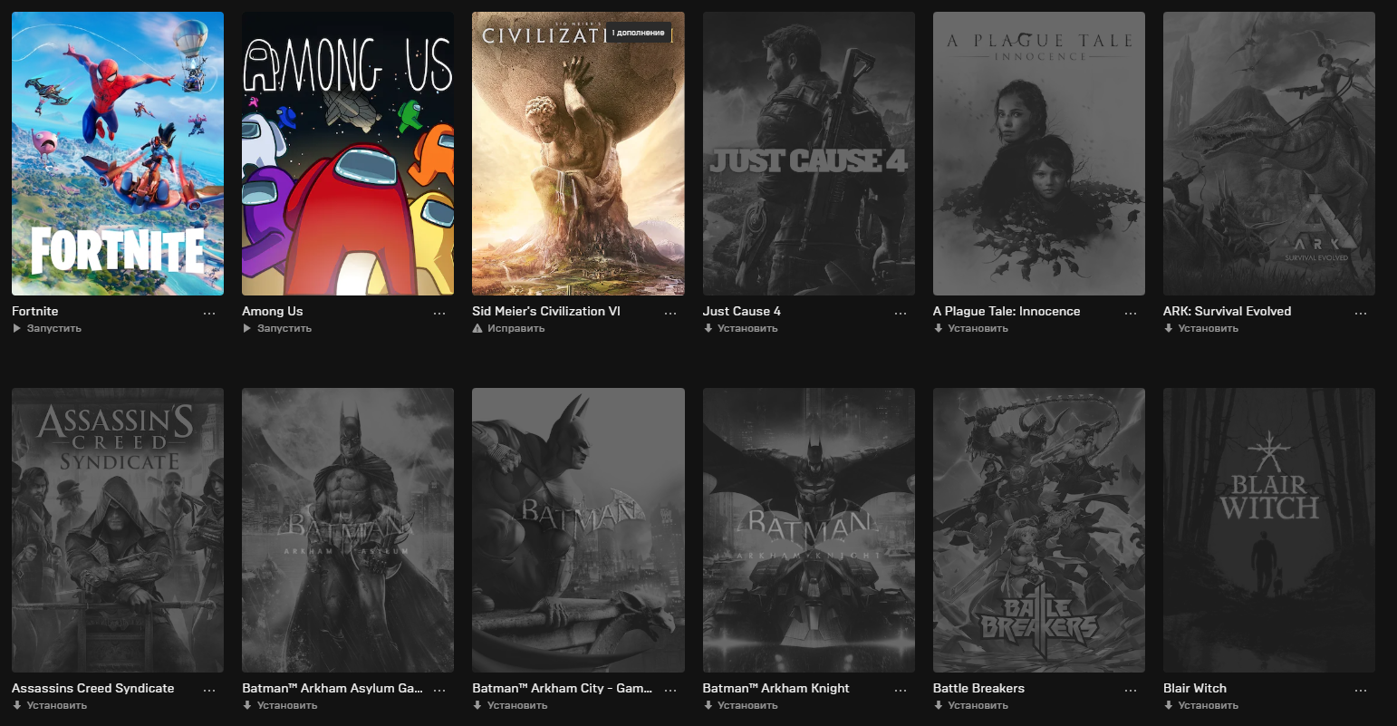Launch Fortnite via the play arrow icon

(16, 329)
